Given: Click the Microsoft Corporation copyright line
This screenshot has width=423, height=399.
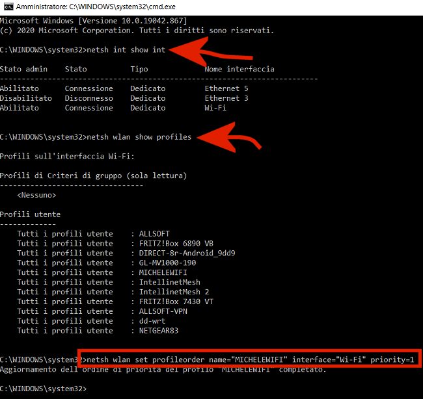Looking at the screenshot, I should (x=137, y=31).
